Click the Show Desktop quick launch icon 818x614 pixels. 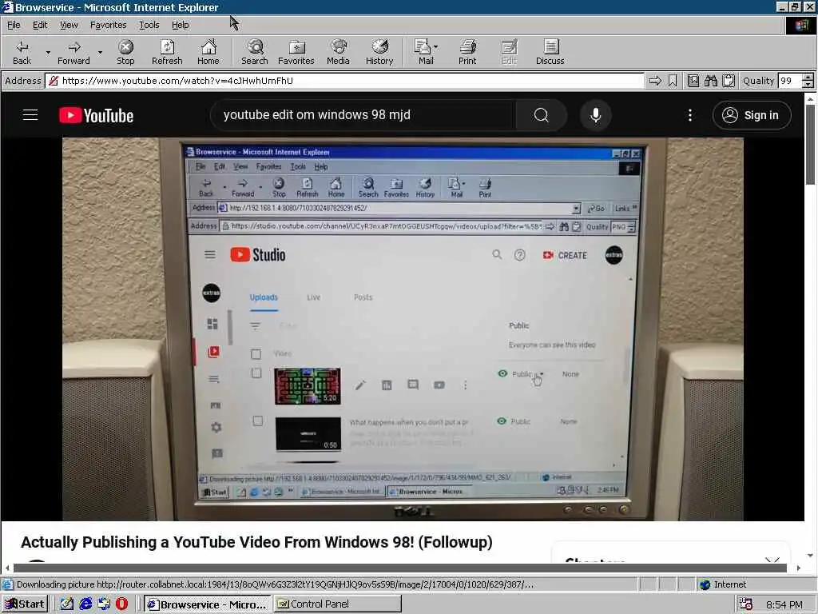(67, 604)
